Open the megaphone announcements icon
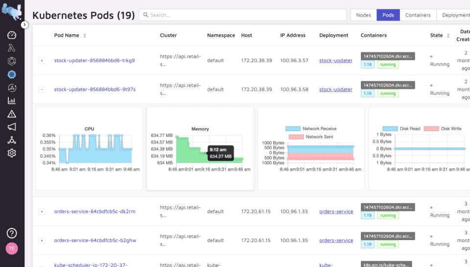This screenshot has height=267, width=470. point(12,127)
